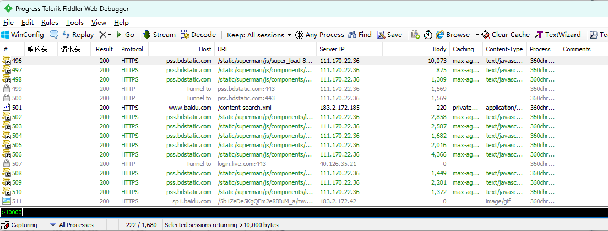Click the JS icon of session 505
The image size is (608, 231).
(x=7, y=145)
